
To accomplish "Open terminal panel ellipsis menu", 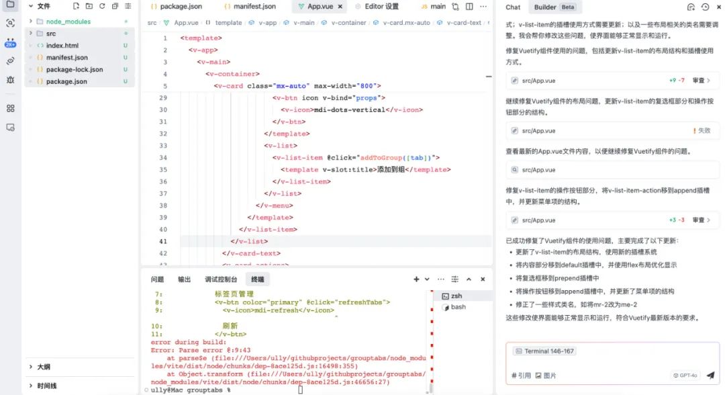I will (440, 279).
